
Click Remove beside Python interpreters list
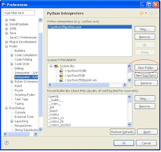(145, 37)
